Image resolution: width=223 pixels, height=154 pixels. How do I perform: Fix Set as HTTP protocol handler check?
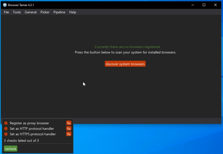click(69, 129)
